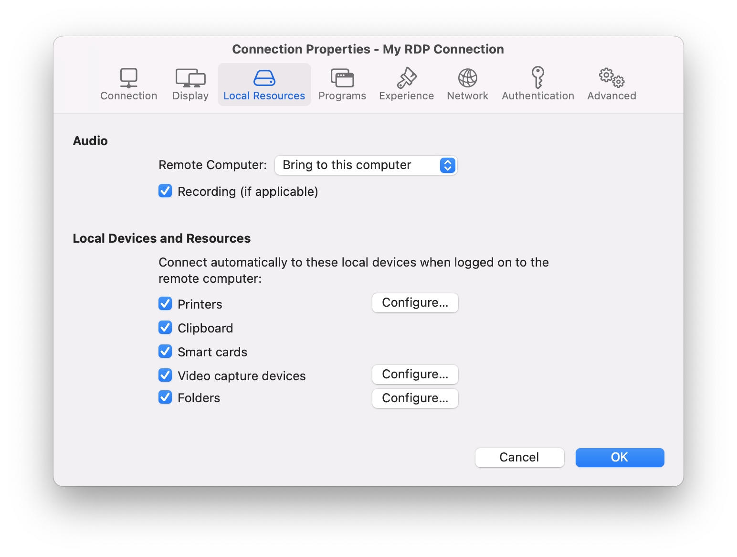Go to the Experience paintbrush icon
737x557 pixels.
pyautogui.click(x=406, y=78)
